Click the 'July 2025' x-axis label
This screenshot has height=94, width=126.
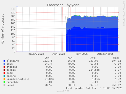82,54
